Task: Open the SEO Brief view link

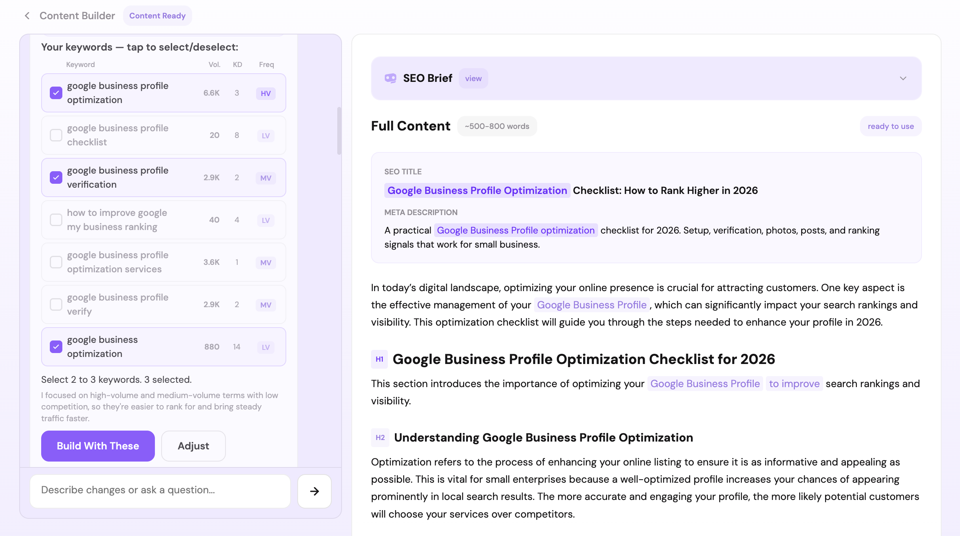Action: click(473, 78)
